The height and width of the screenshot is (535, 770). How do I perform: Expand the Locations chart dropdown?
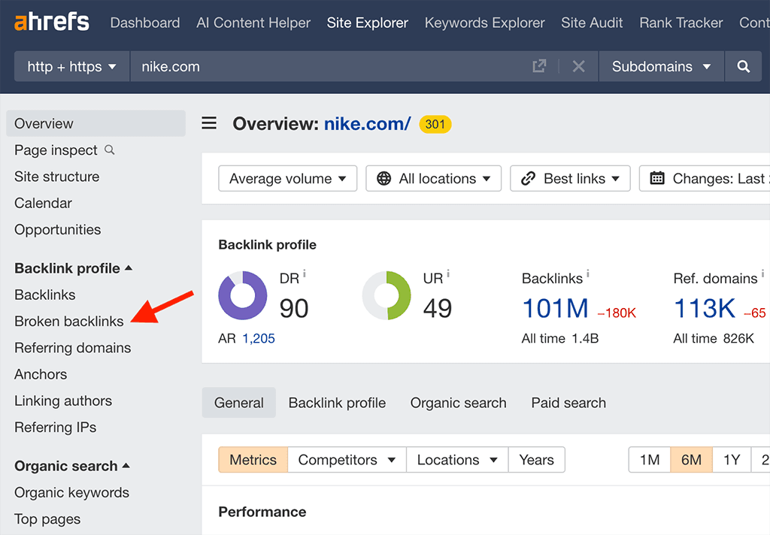[x=456, y=459]
